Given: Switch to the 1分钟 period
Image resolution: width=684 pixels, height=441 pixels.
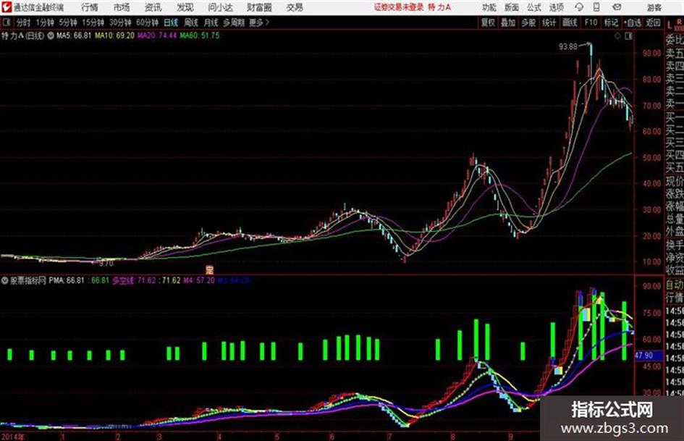Looking at the screenshot, I should [45, 22].
